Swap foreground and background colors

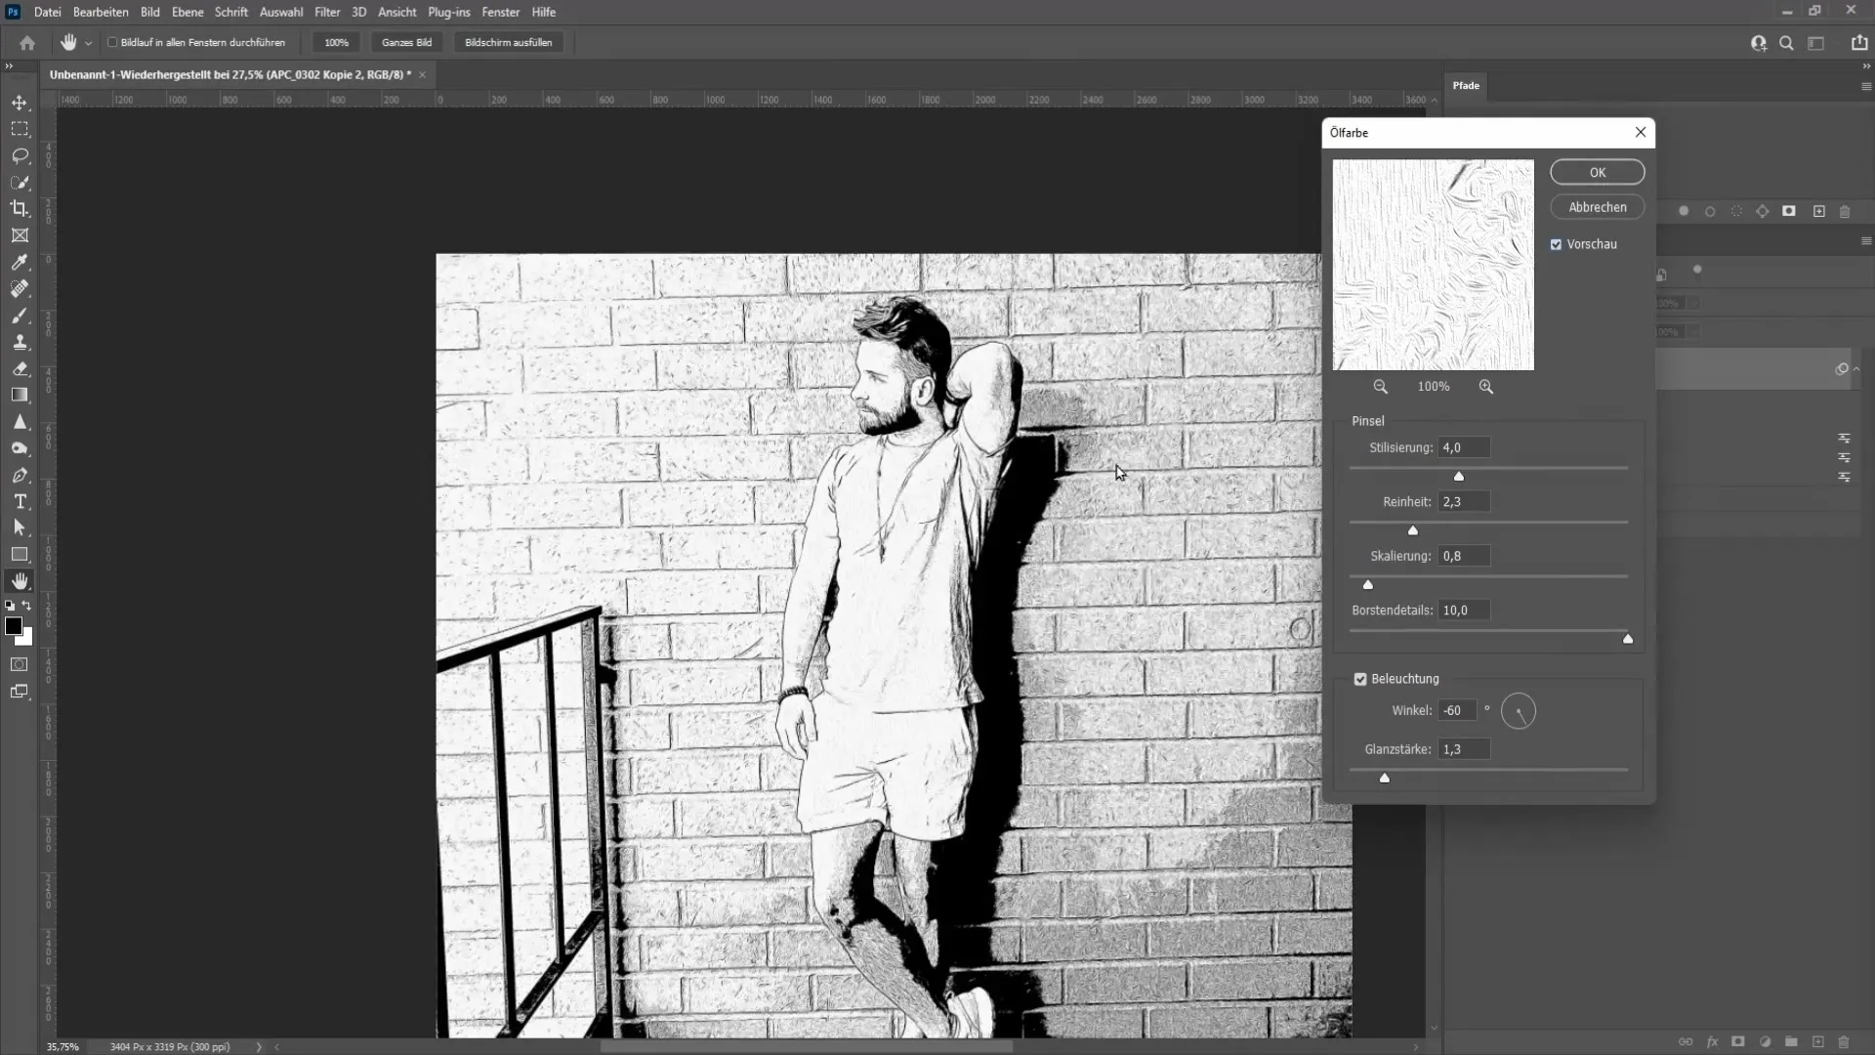pyautogui.click(x=27, y=606)
